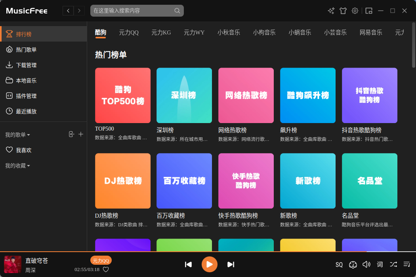
Task: Go back with the left arrow
Action: (x=68, y=11)
